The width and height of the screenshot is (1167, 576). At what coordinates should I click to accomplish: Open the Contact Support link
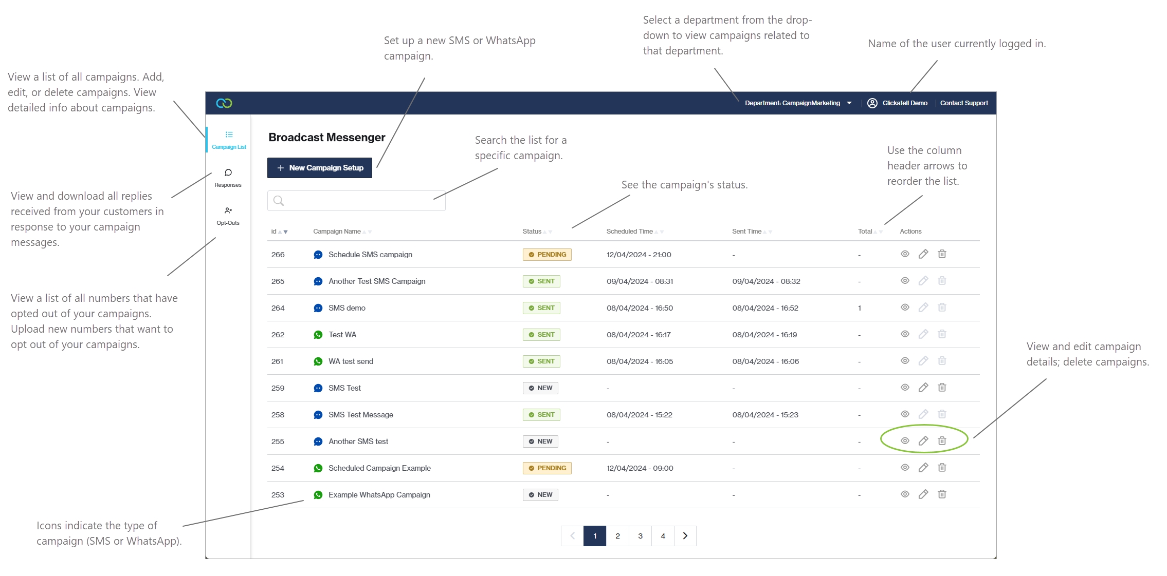coord(964,103)
